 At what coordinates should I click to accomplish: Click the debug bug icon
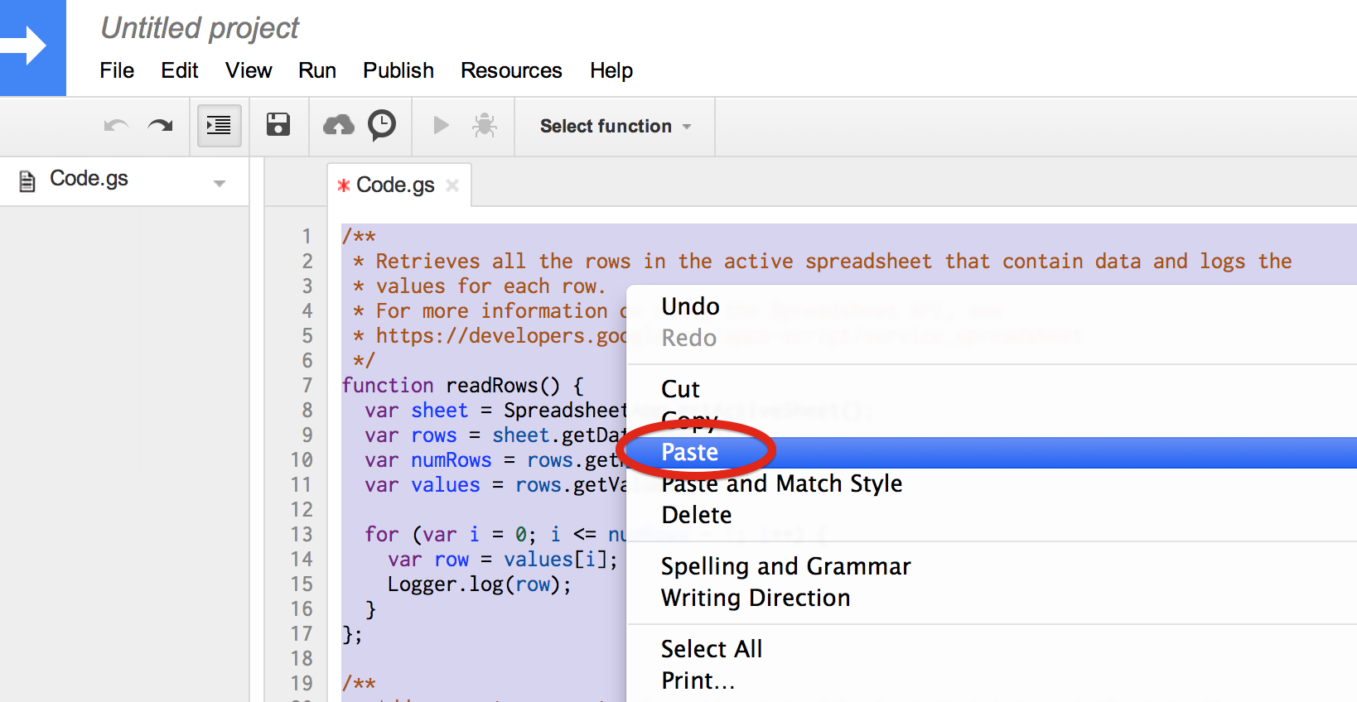(485, 126)
